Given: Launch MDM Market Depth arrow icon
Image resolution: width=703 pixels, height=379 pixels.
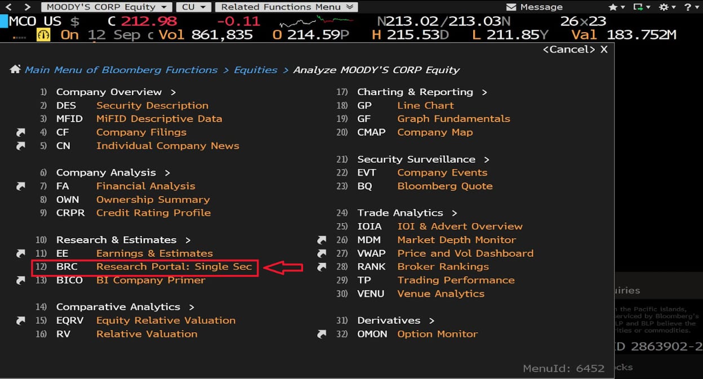Looking at the screenshot, I should [x=322, y=240].
